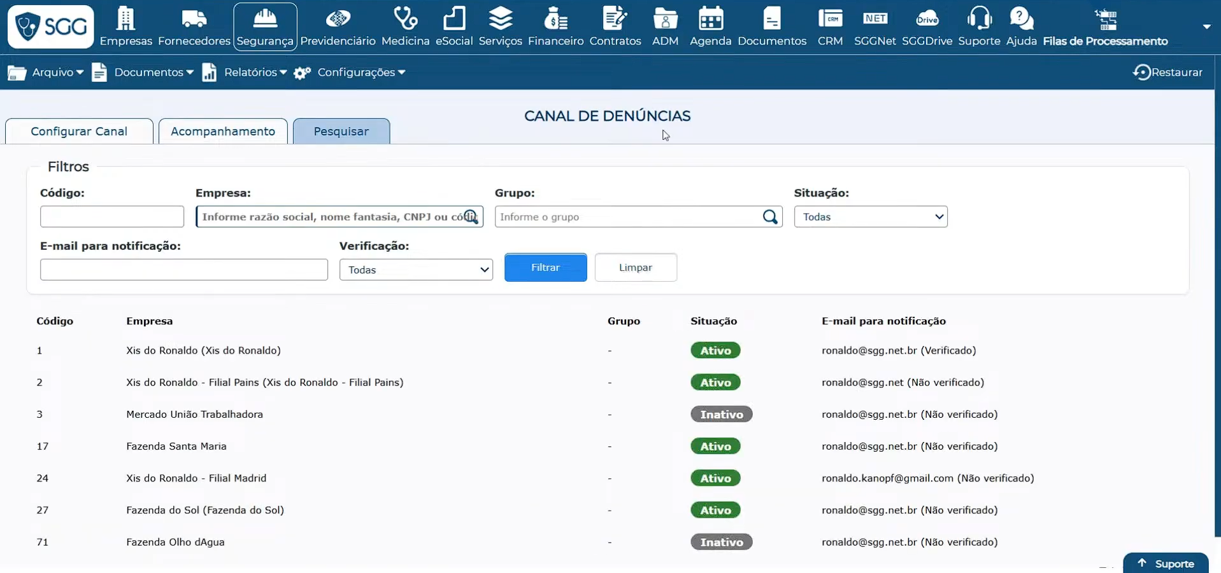Open the Ajuda help icon

coord(1022,18)
